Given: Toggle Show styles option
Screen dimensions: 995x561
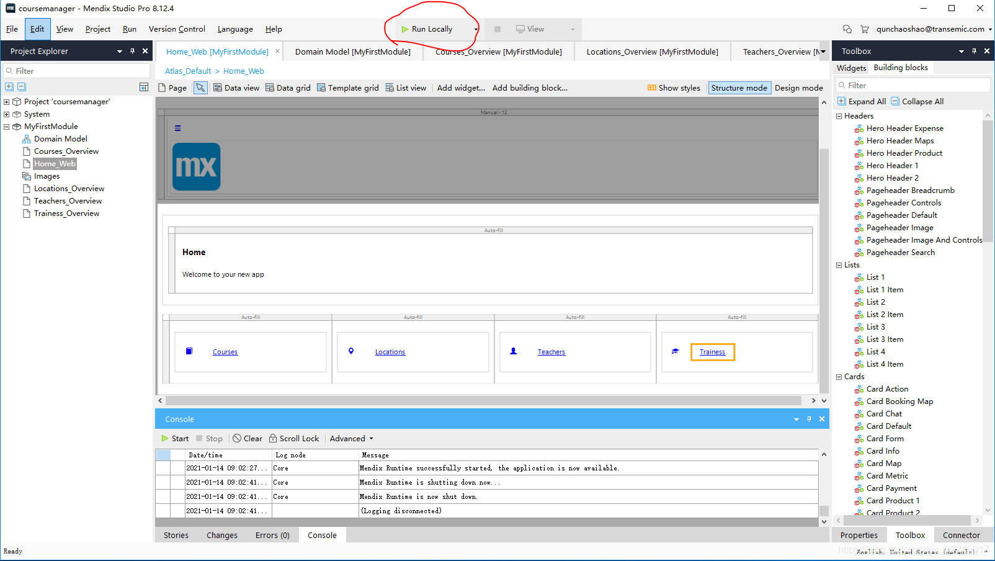Looking at the screenshot, I should (x=674, y=88).
